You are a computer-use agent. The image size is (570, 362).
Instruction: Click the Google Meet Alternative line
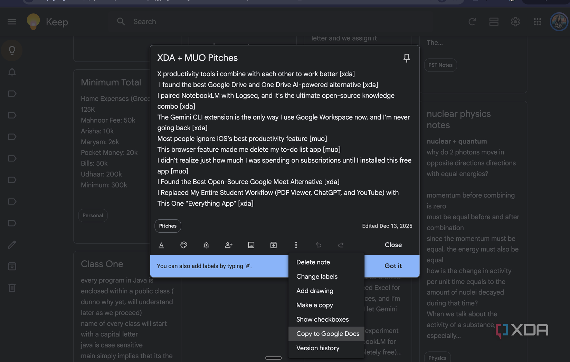pos(248,182)
